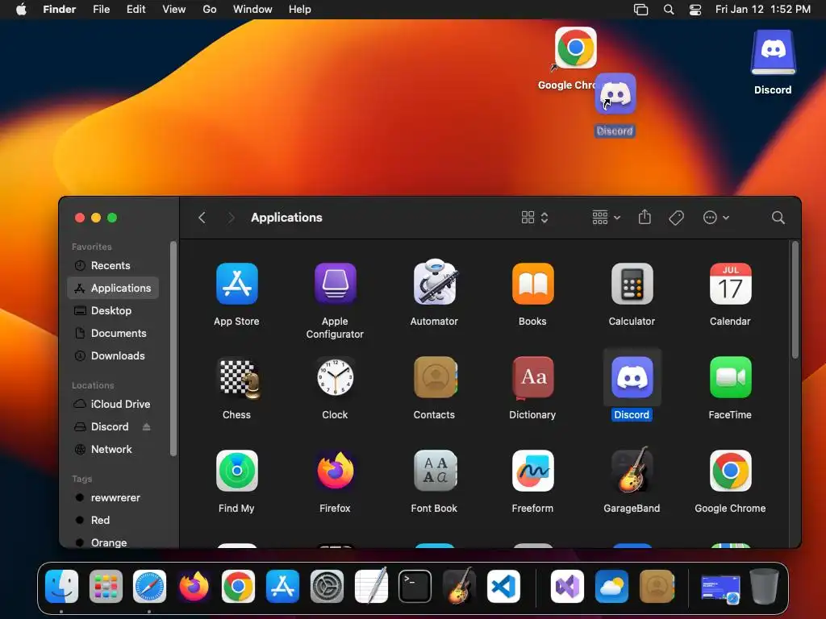Click the Finder sidebar scrollbar
The height and width of the screenshot is (619, 826).
pos(173,348)
